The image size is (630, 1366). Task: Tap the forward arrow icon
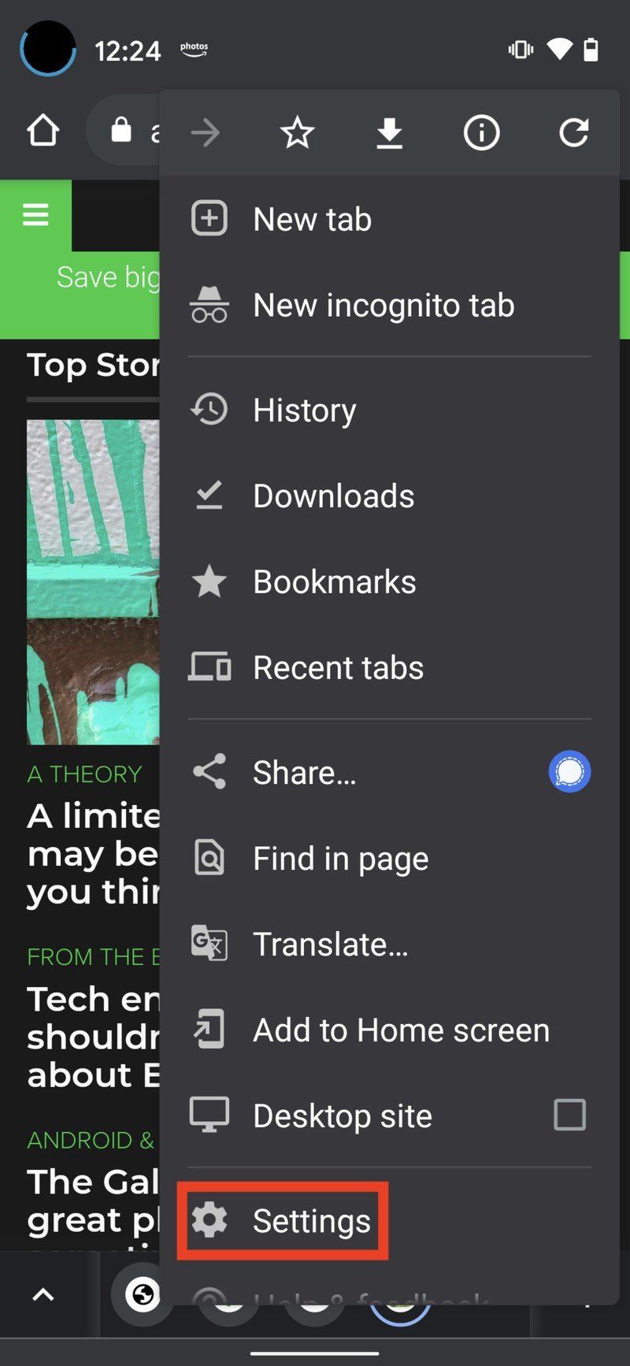206,132
